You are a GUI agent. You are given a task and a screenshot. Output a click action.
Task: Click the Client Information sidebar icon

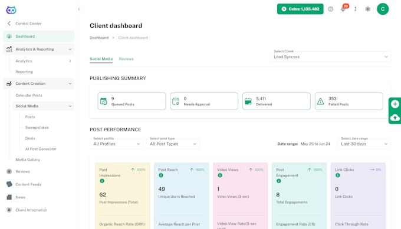(9, 210)
